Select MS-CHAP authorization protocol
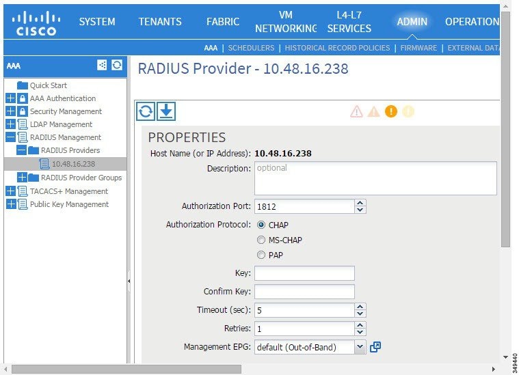The height and width of the screenshot is (375, 519). [x=261, y=240]
